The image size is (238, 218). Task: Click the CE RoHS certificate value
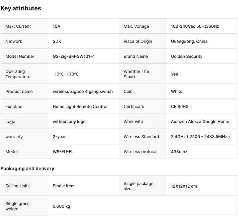180,106
